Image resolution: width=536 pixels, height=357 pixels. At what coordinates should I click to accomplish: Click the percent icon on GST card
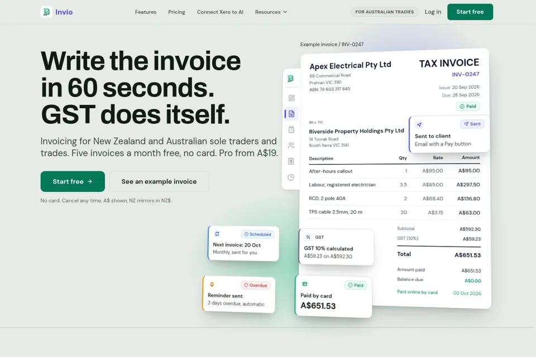pyautogui.click(x=308, y=237)
